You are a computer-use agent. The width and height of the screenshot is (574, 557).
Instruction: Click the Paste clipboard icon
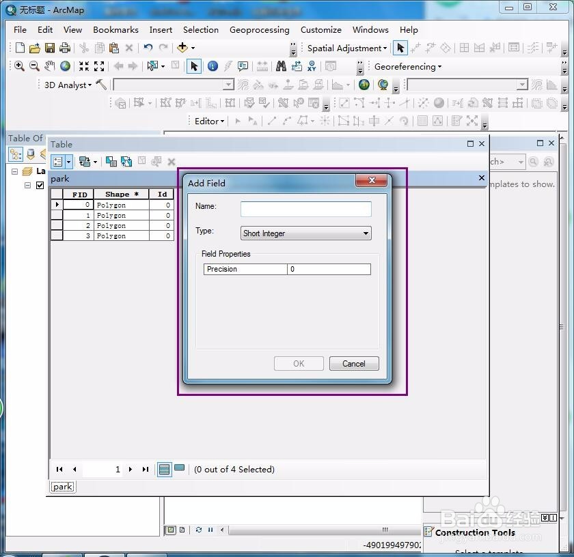[114, 48]
